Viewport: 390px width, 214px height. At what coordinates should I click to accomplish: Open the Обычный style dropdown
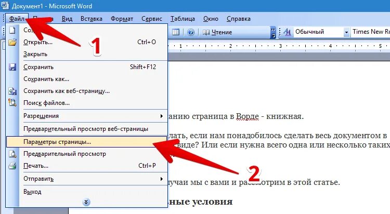pos(346,32)
